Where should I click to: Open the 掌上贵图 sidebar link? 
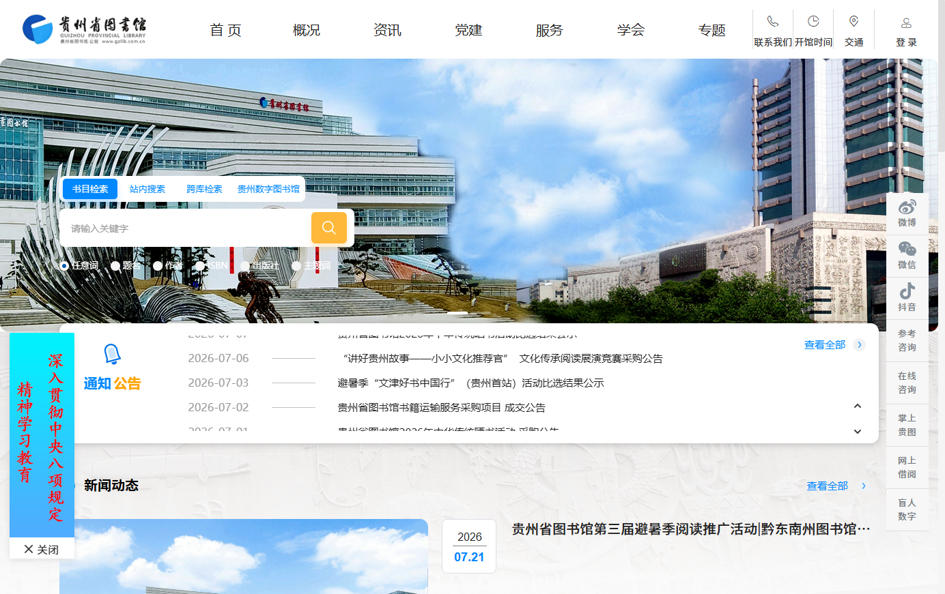(x=907, y=425)
